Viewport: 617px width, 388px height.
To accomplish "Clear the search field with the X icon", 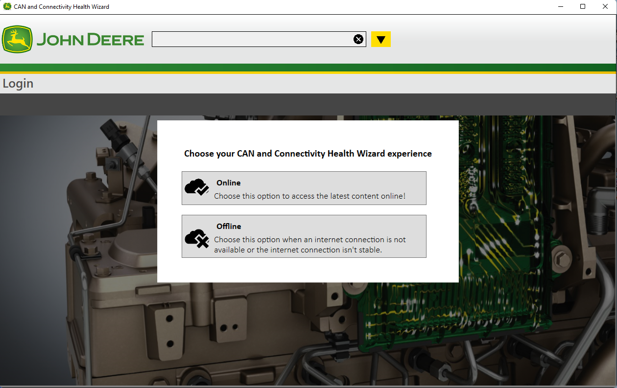I will point(358,39).
